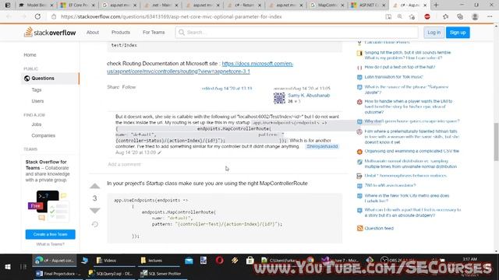Screen dimensions: 499x280
Task: Open SQL Server Profiler from taskbar
Action: point(161,273)
